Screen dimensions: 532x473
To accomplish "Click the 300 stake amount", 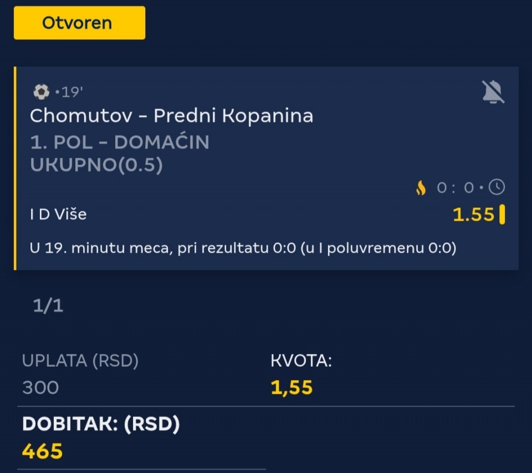I will coord(40,387).
